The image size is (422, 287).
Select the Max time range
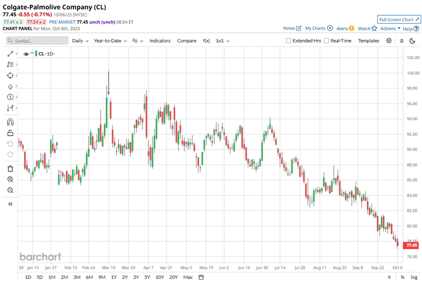pyautogui.click(x=188, y=277)
